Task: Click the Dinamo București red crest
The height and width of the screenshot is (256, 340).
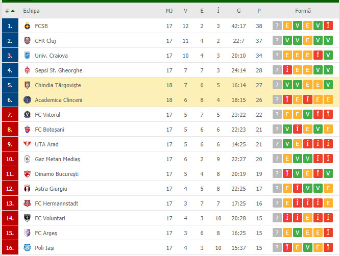Action: [x=27, y=174]
